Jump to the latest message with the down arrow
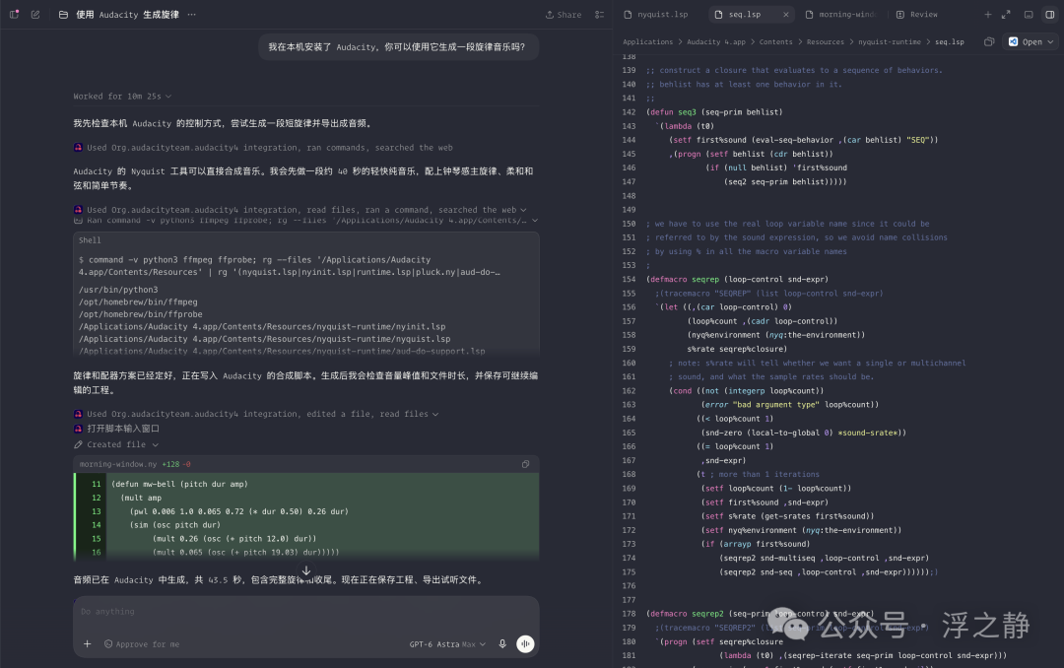The width and height of the screenshot is (1064, 668). point(306,570)
